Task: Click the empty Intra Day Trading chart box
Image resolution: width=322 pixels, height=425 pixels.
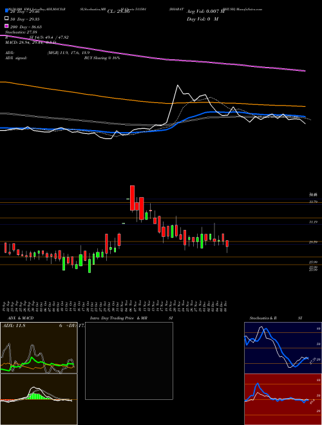Action: tap(129, 361)
